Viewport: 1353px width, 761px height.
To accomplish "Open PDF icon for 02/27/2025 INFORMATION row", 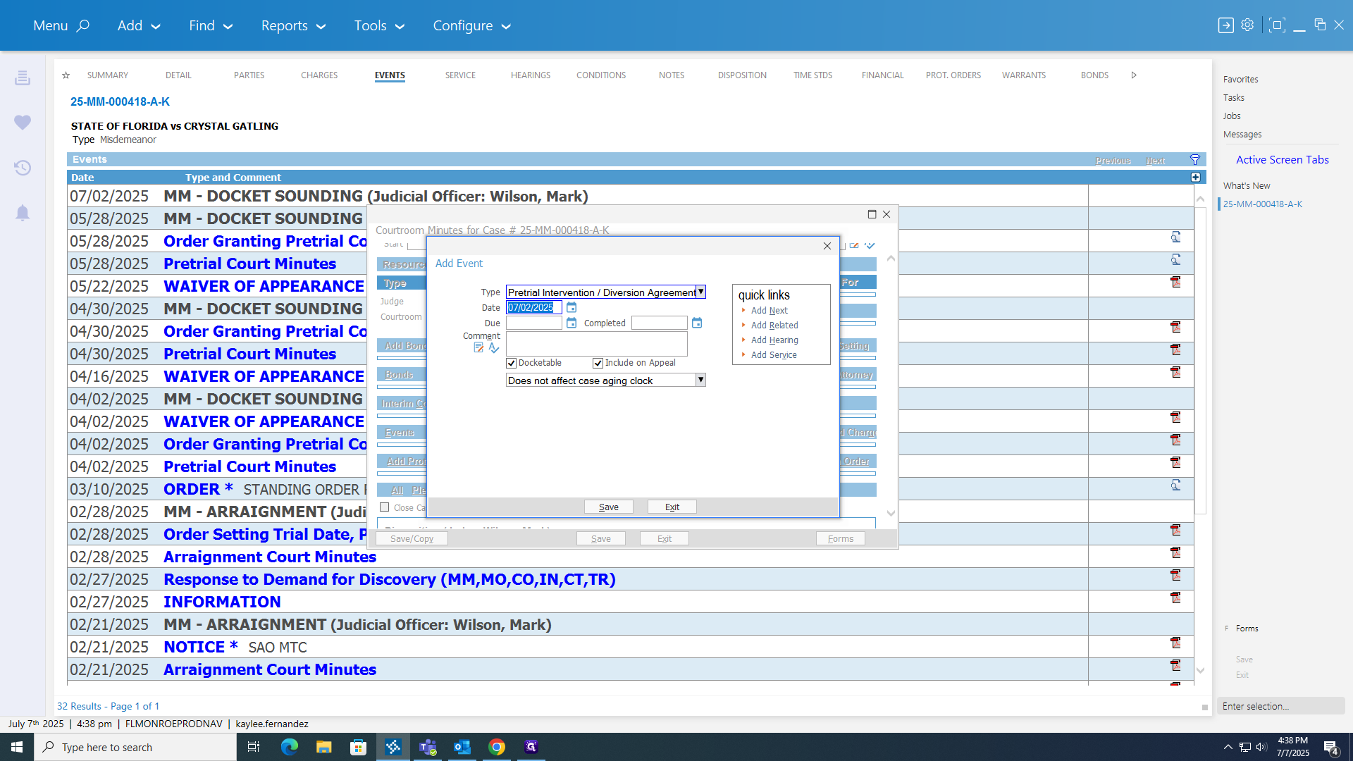I will (1175, 598).
